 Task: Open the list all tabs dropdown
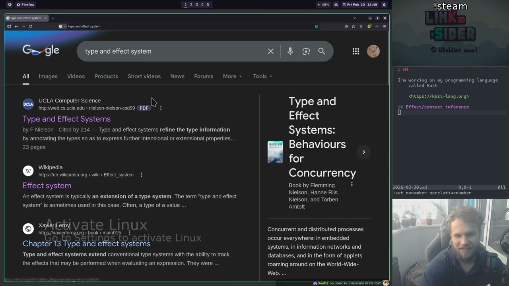coord(355,18)
